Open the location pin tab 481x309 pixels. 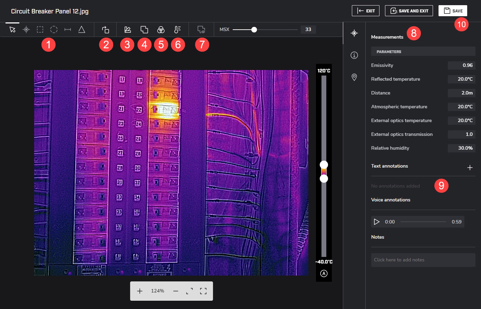[354, 77]
